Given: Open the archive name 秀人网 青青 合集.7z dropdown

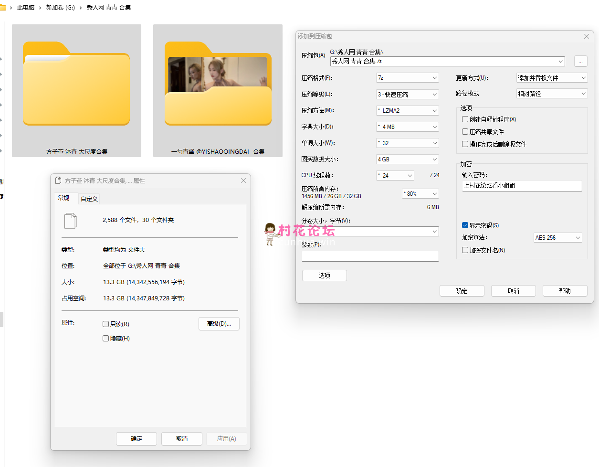Looking at the screenshot, I should [448, 61].
